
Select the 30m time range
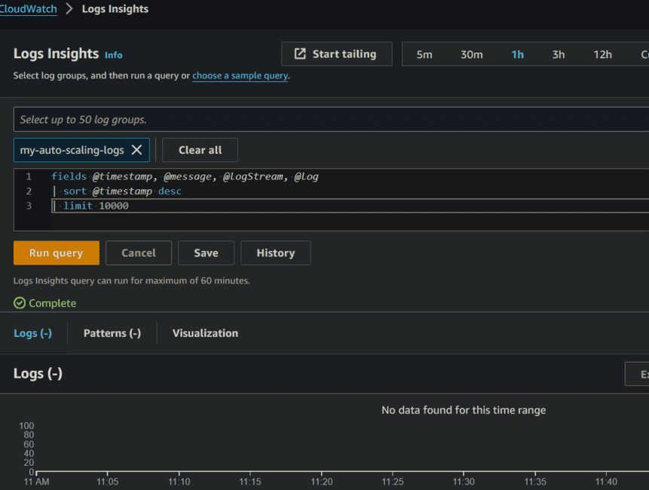471,54
